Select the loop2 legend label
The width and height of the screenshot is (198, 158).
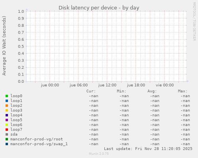[x=16, y=106]
